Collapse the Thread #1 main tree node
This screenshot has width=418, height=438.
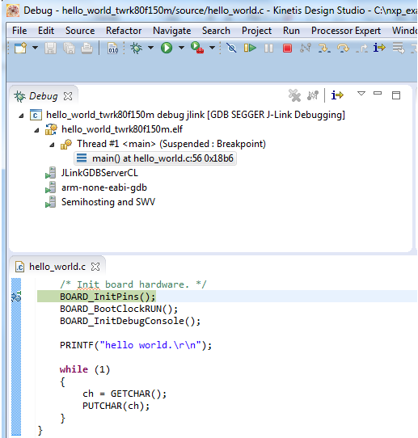coord(52,145)
